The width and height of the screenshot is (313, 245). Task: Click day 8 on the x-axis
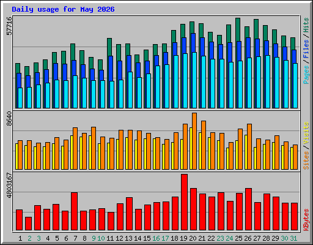[84, 238]
